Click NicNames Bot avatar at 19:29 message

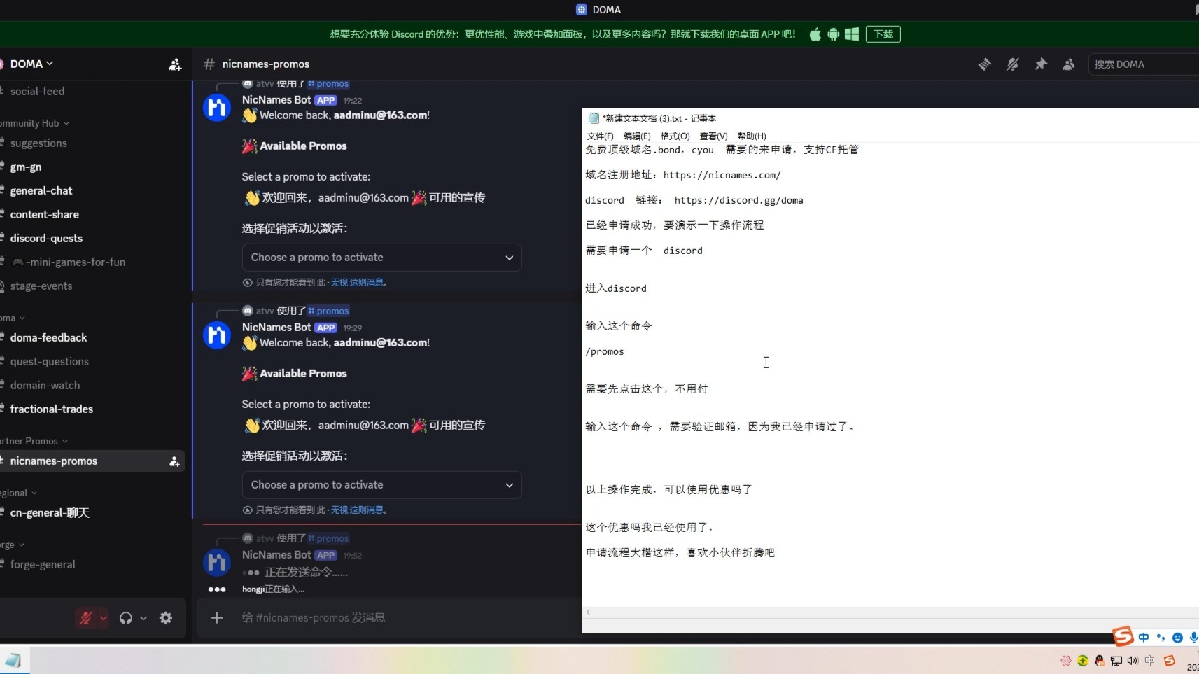(x=217, y=335)
